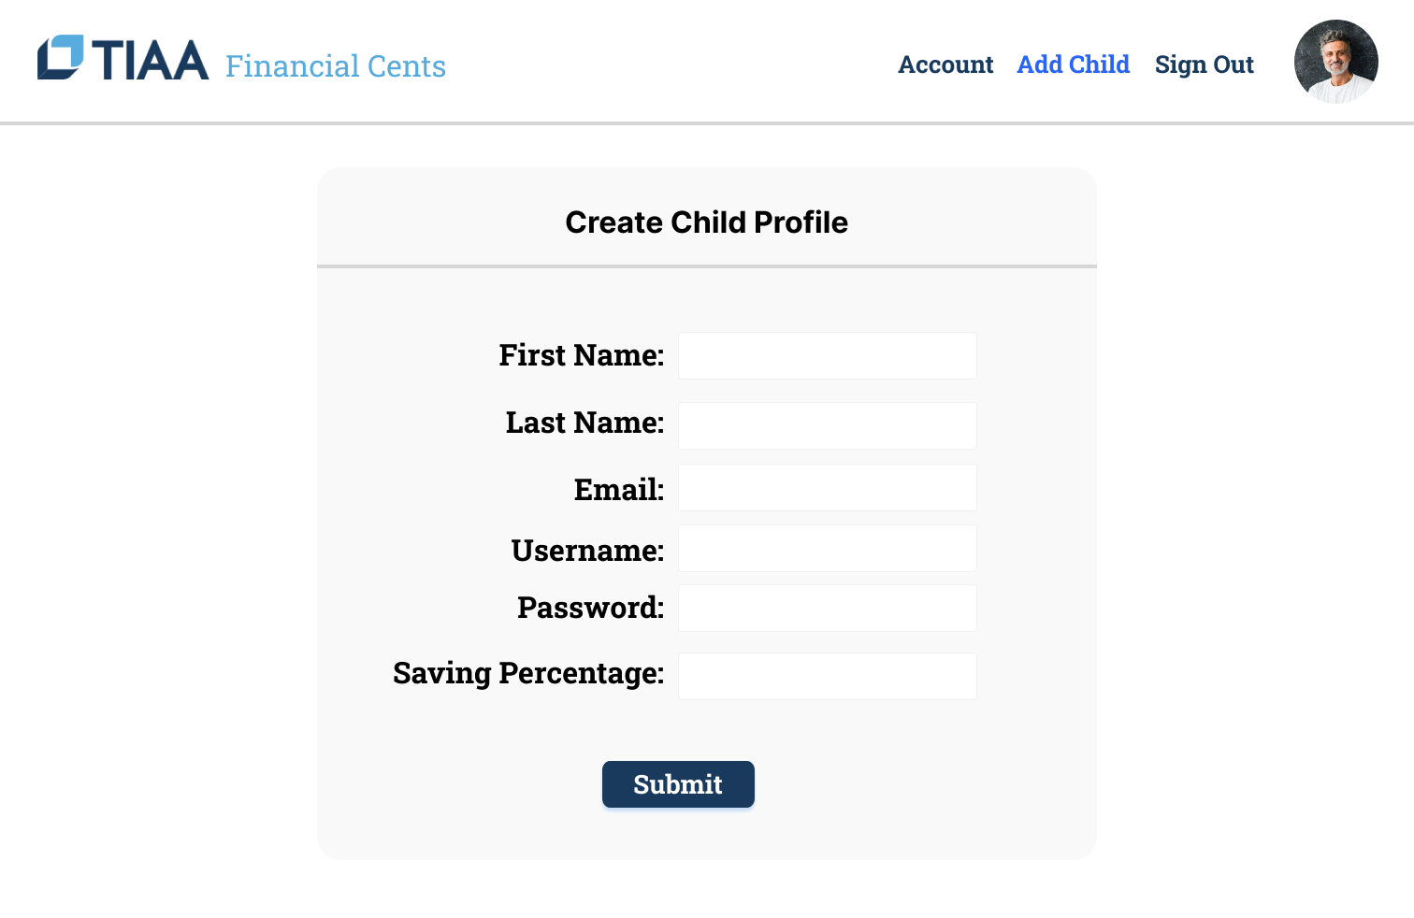Viewport: 1414px width, 918px height.
Task: Click the Create Child Profile heading
Action: point(706,222)
